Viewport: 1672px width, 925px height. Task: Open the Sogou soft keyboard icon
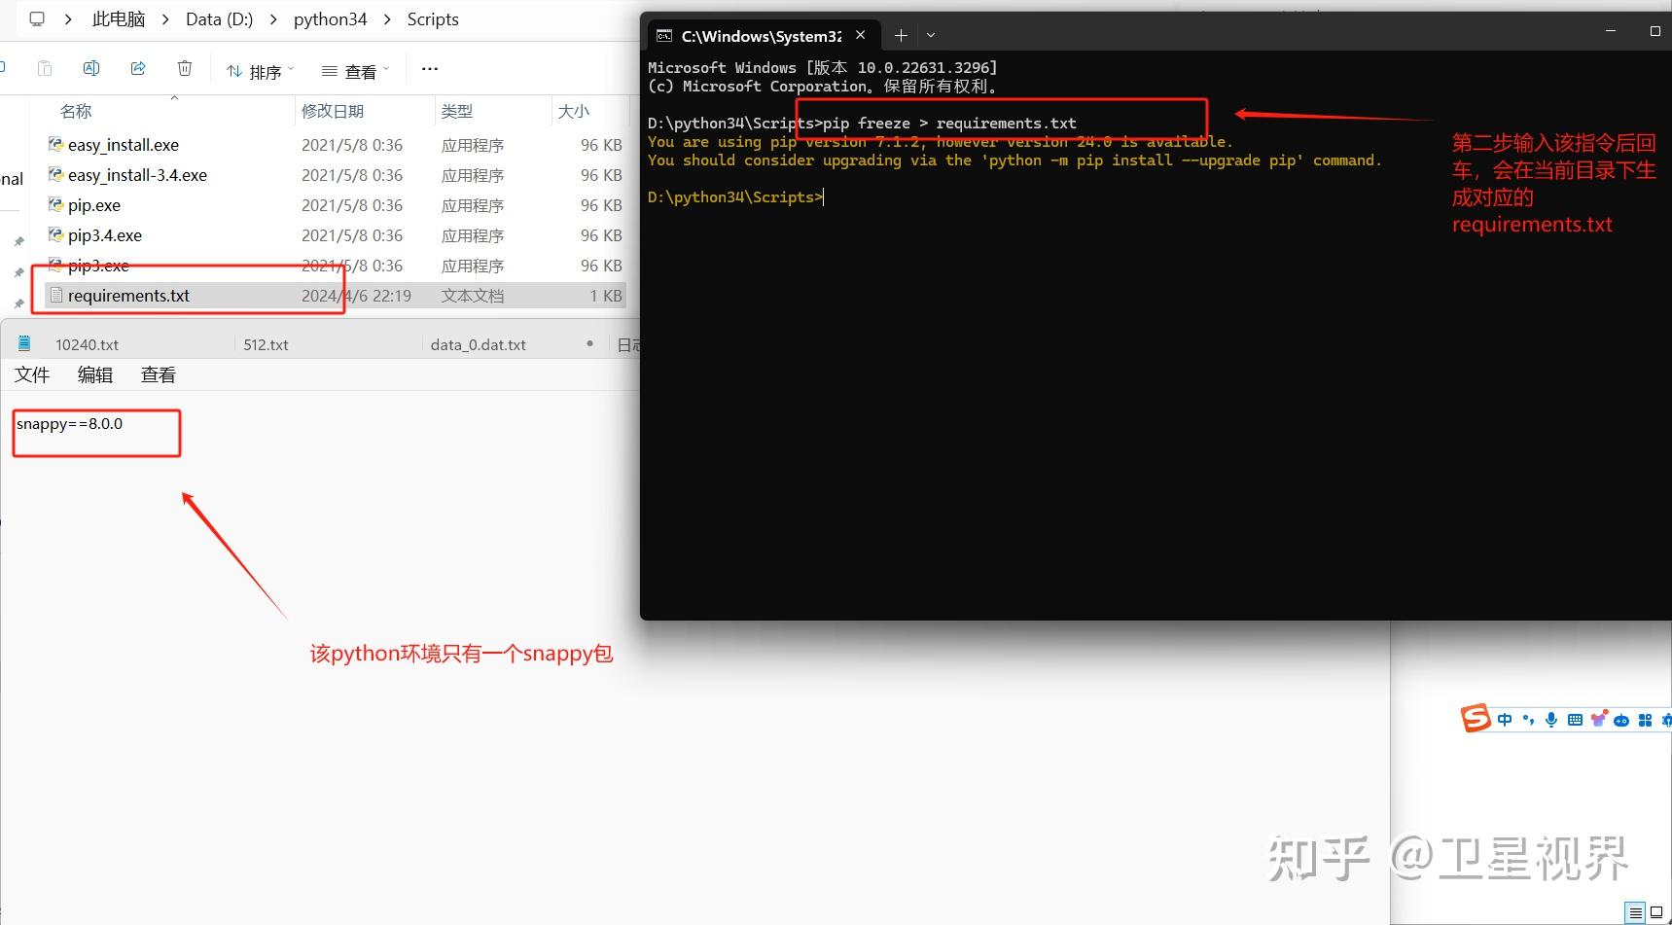click(x=1575, y=720)
